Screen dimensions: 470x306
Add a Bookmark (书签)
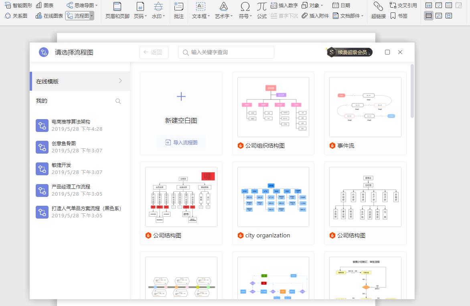pyautogui.click(x=399, y=16)
